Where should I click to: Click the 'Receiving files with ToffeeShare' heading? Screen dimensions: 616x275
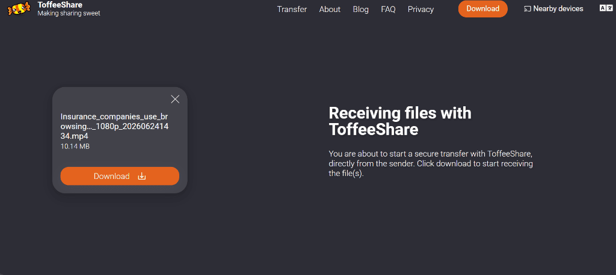pos(400,121)
